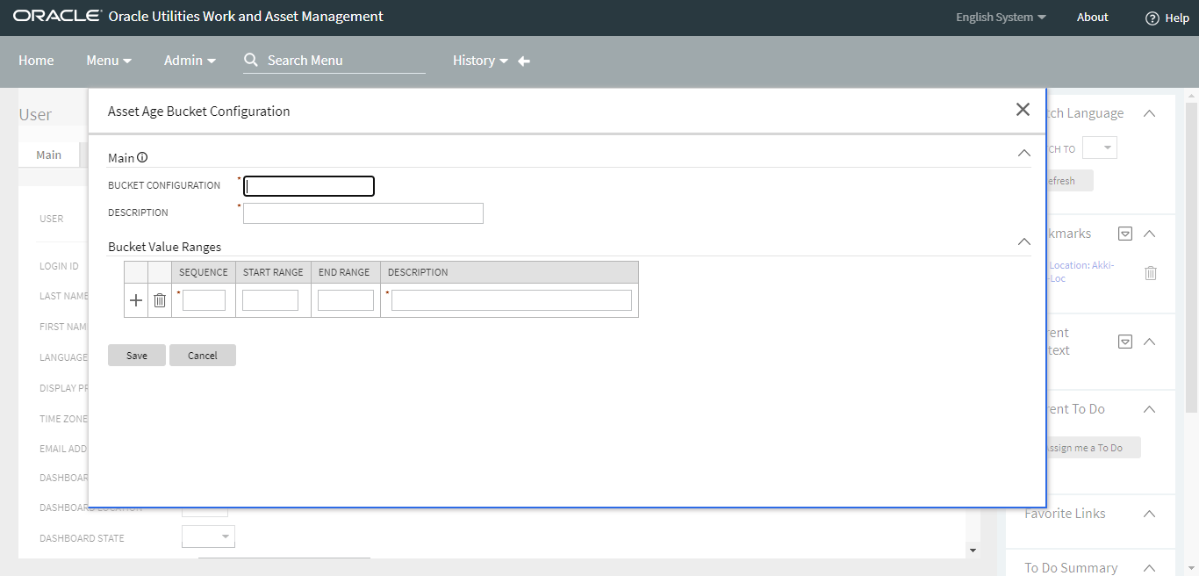Image resolution: width=1199 pixels, height=576 pixels.
Task: Click inside the Bucket Configuration field
Action: coord(308,185)
